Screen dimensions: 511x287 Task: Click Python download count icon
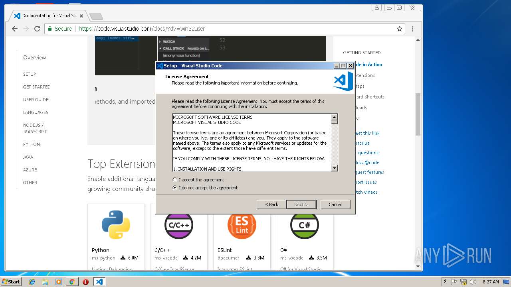click(x=123, y=258)
